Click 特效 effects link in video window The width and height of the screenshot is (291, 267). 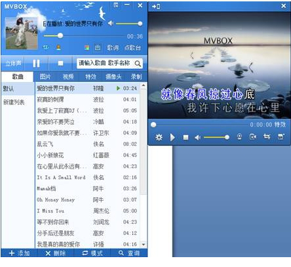(x=280, y=125)
